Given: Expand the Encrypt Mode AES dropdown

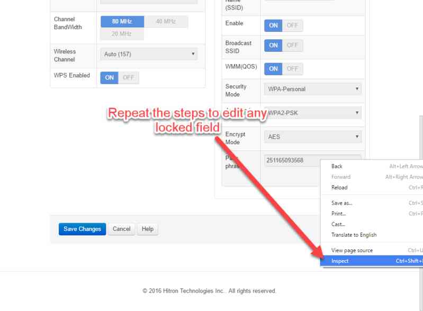Looking at the screenshot, I should click(x=312, y=137).
